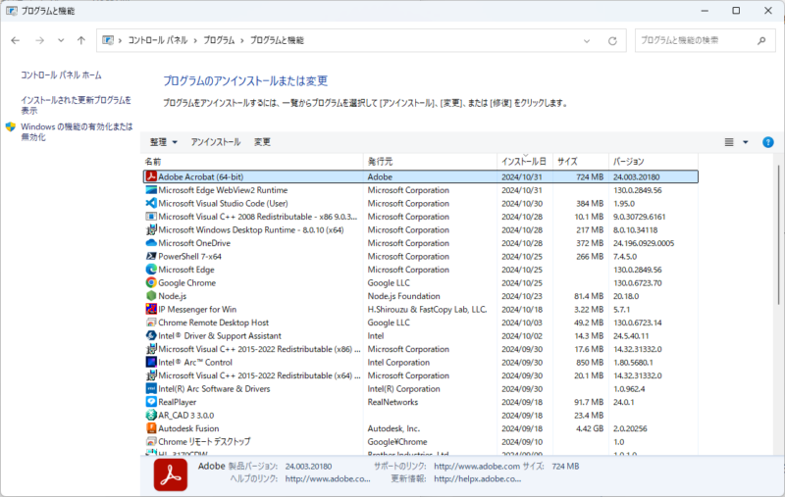The height and width of the screenshot is (497, 785).
Task: Open Windows の機能の有効化または無効化 link
Action: 77,132
